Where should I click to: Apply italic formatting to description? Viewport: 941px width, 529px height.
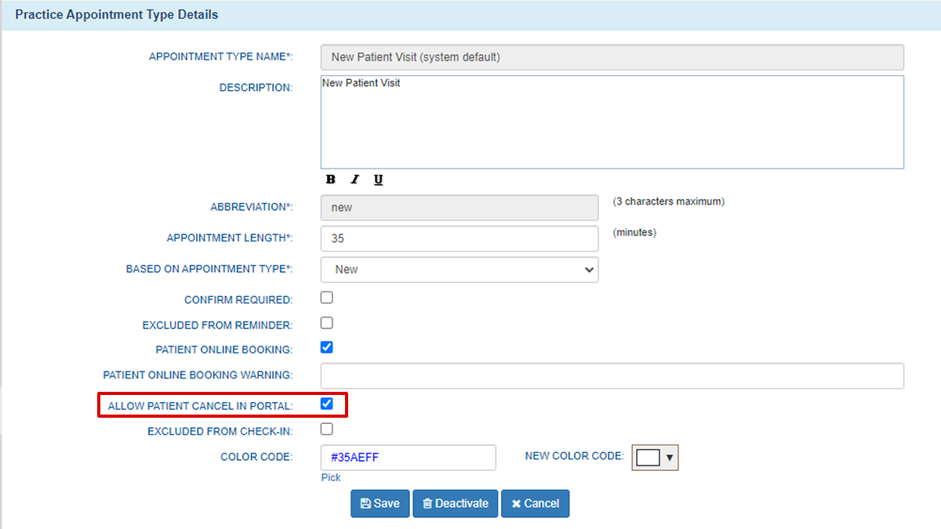click(x=354, y=179)
